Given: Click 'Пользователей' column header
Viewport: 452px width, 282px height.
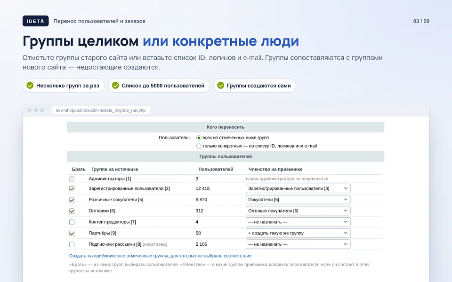Looking at the screenshot, I should (x=216, y=170).
